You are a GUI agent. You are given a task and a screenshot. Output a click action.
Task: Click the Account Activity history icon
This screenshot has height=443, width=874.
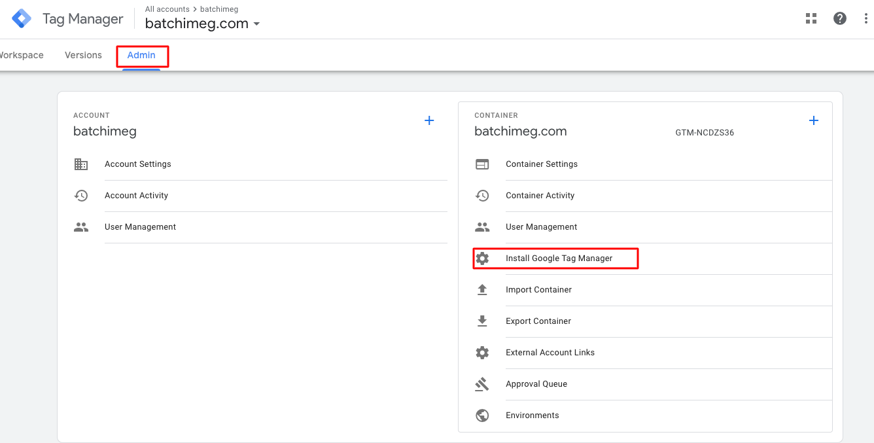[x=81, y=196]
